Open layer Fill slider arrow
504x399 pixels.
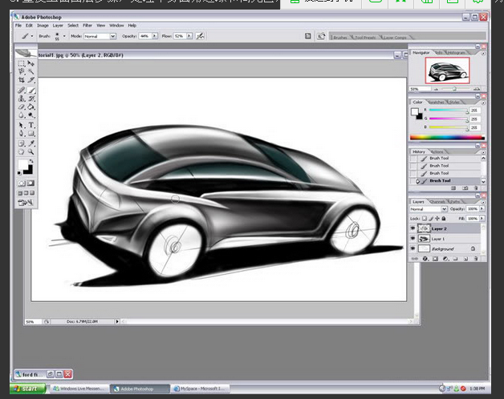tap(482, 218)
